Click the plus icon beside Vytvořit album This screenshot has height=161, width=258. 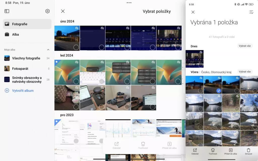7,91
